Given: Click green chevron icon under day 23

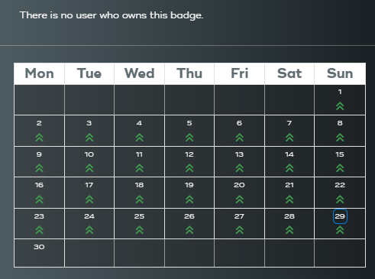Looking at the screenshot, I should [x=39, y=230].
